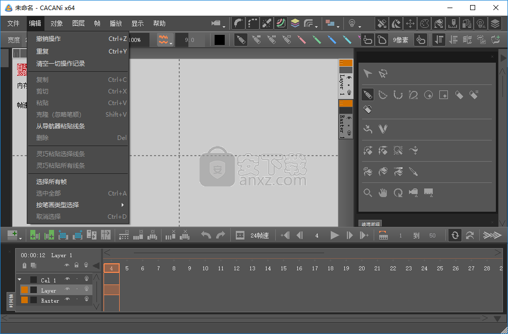
Task: Click the colored stacked layers icon
Action: coord(295,23)
